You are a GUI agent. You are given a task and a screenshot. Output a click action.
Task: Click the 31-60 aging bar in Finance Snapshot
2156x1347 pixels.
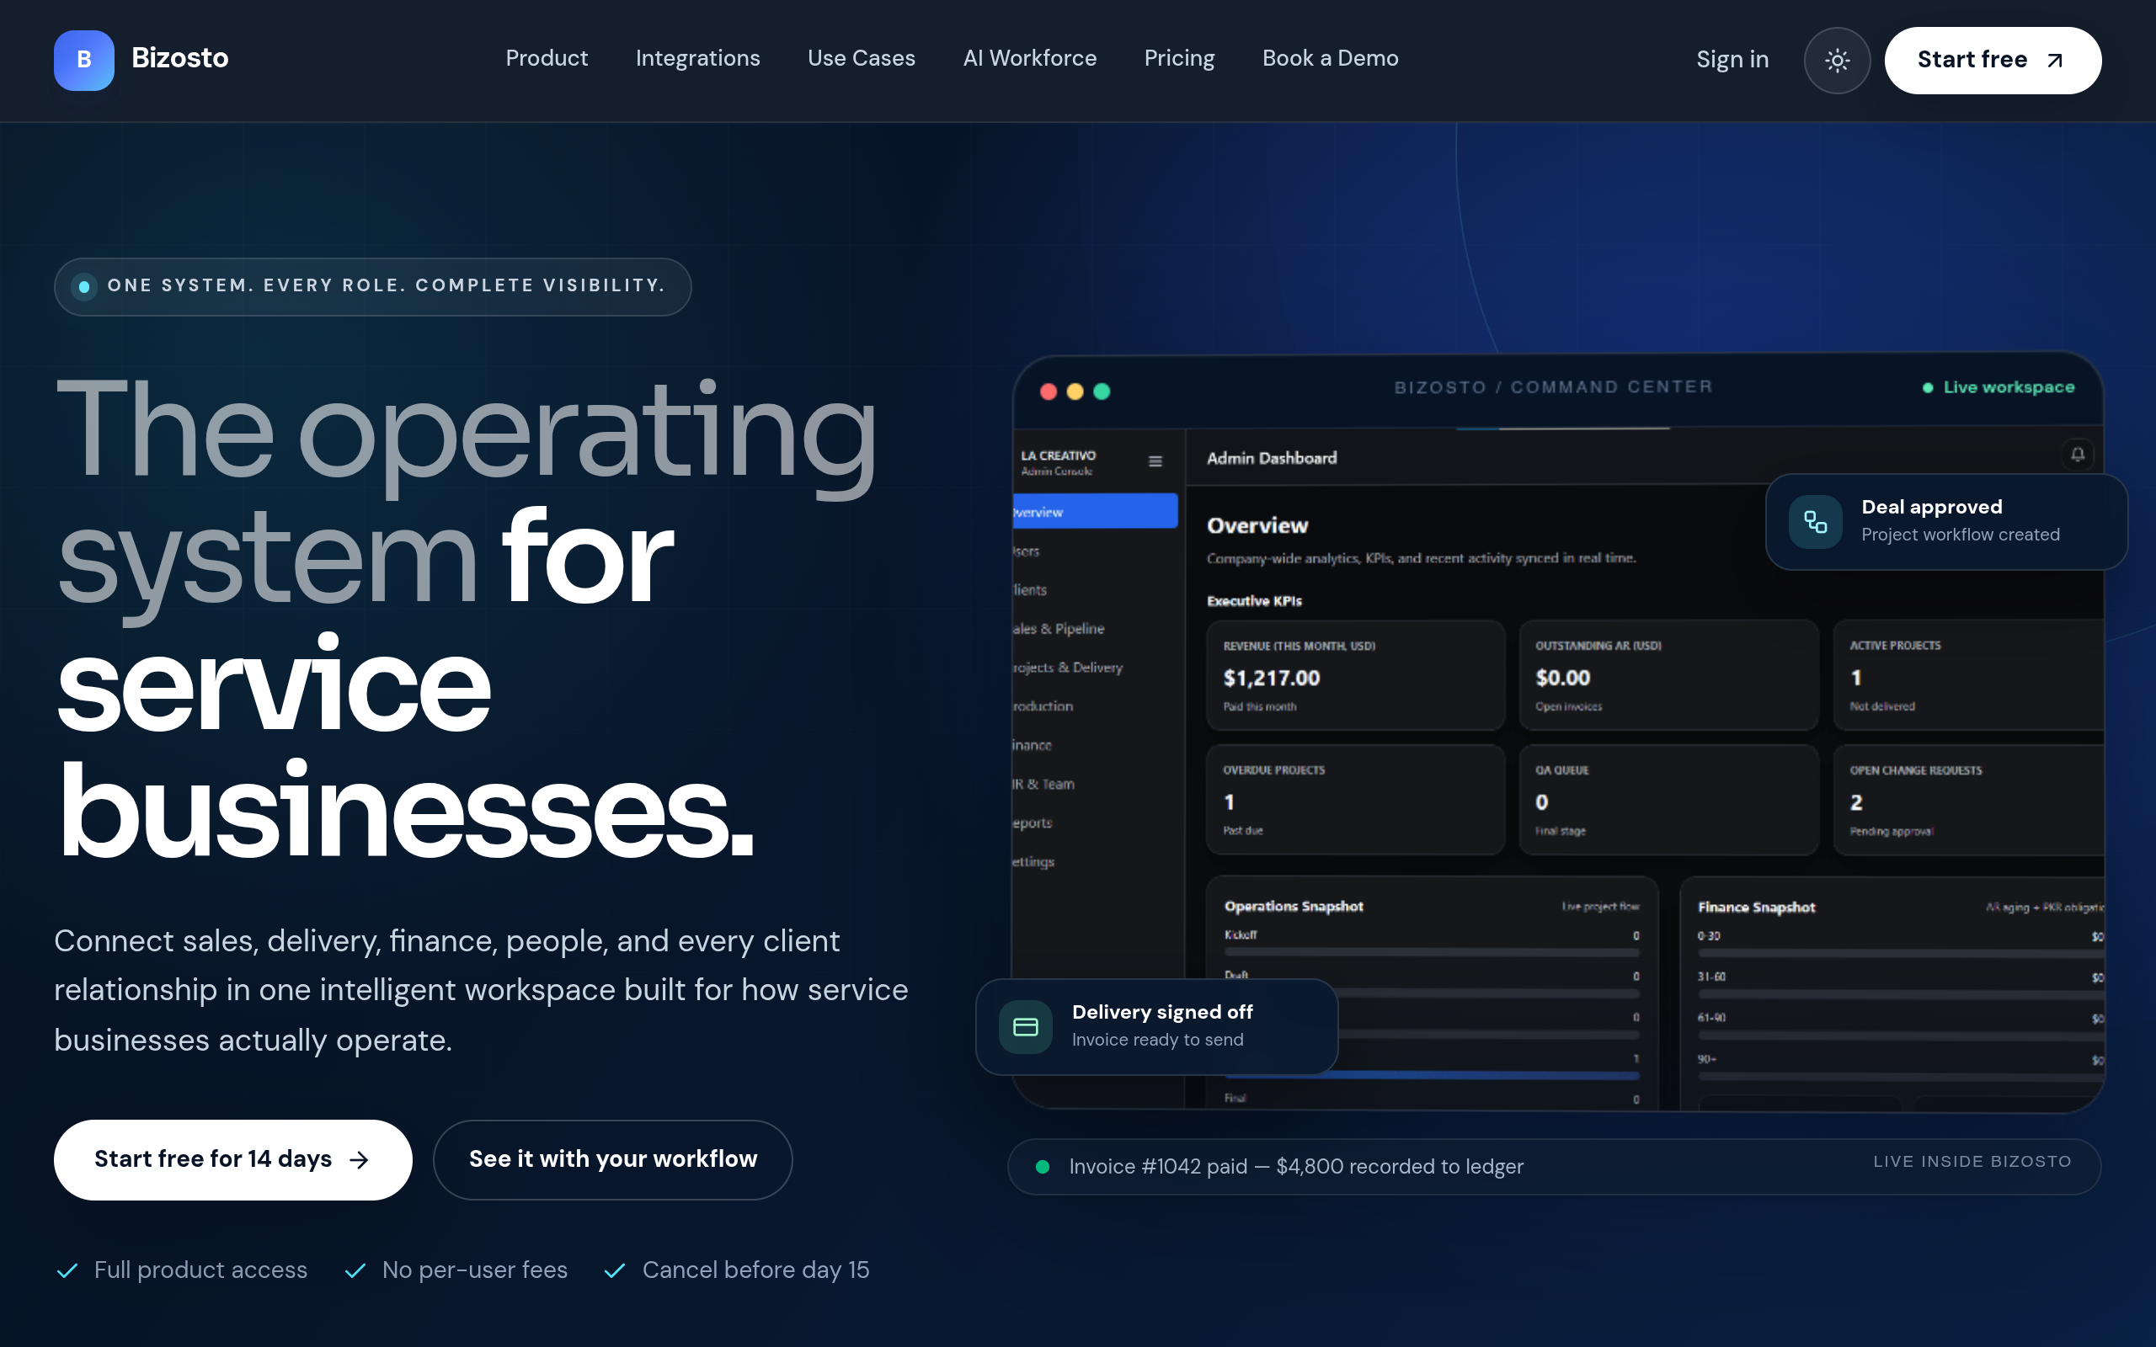pyautogui.click(x=1901, y=995)
